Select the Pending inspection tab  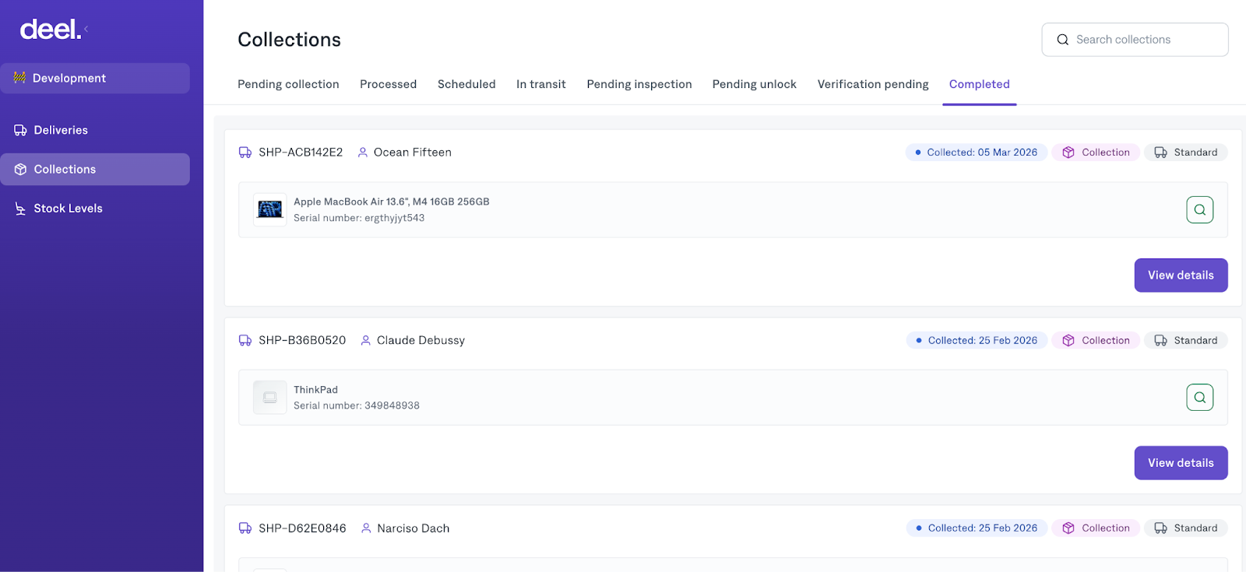639,84
